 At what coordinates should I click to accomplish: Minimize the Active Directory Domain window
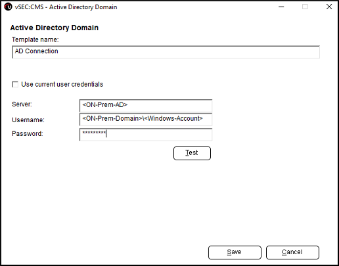(281, 7)
